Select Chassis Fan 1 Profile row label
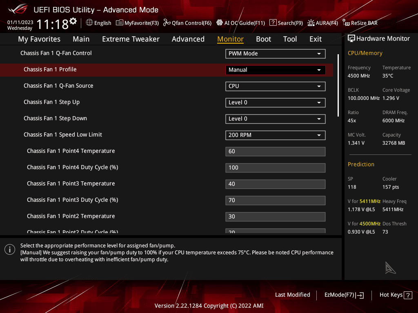418x313 pixels. coord(50,69)
